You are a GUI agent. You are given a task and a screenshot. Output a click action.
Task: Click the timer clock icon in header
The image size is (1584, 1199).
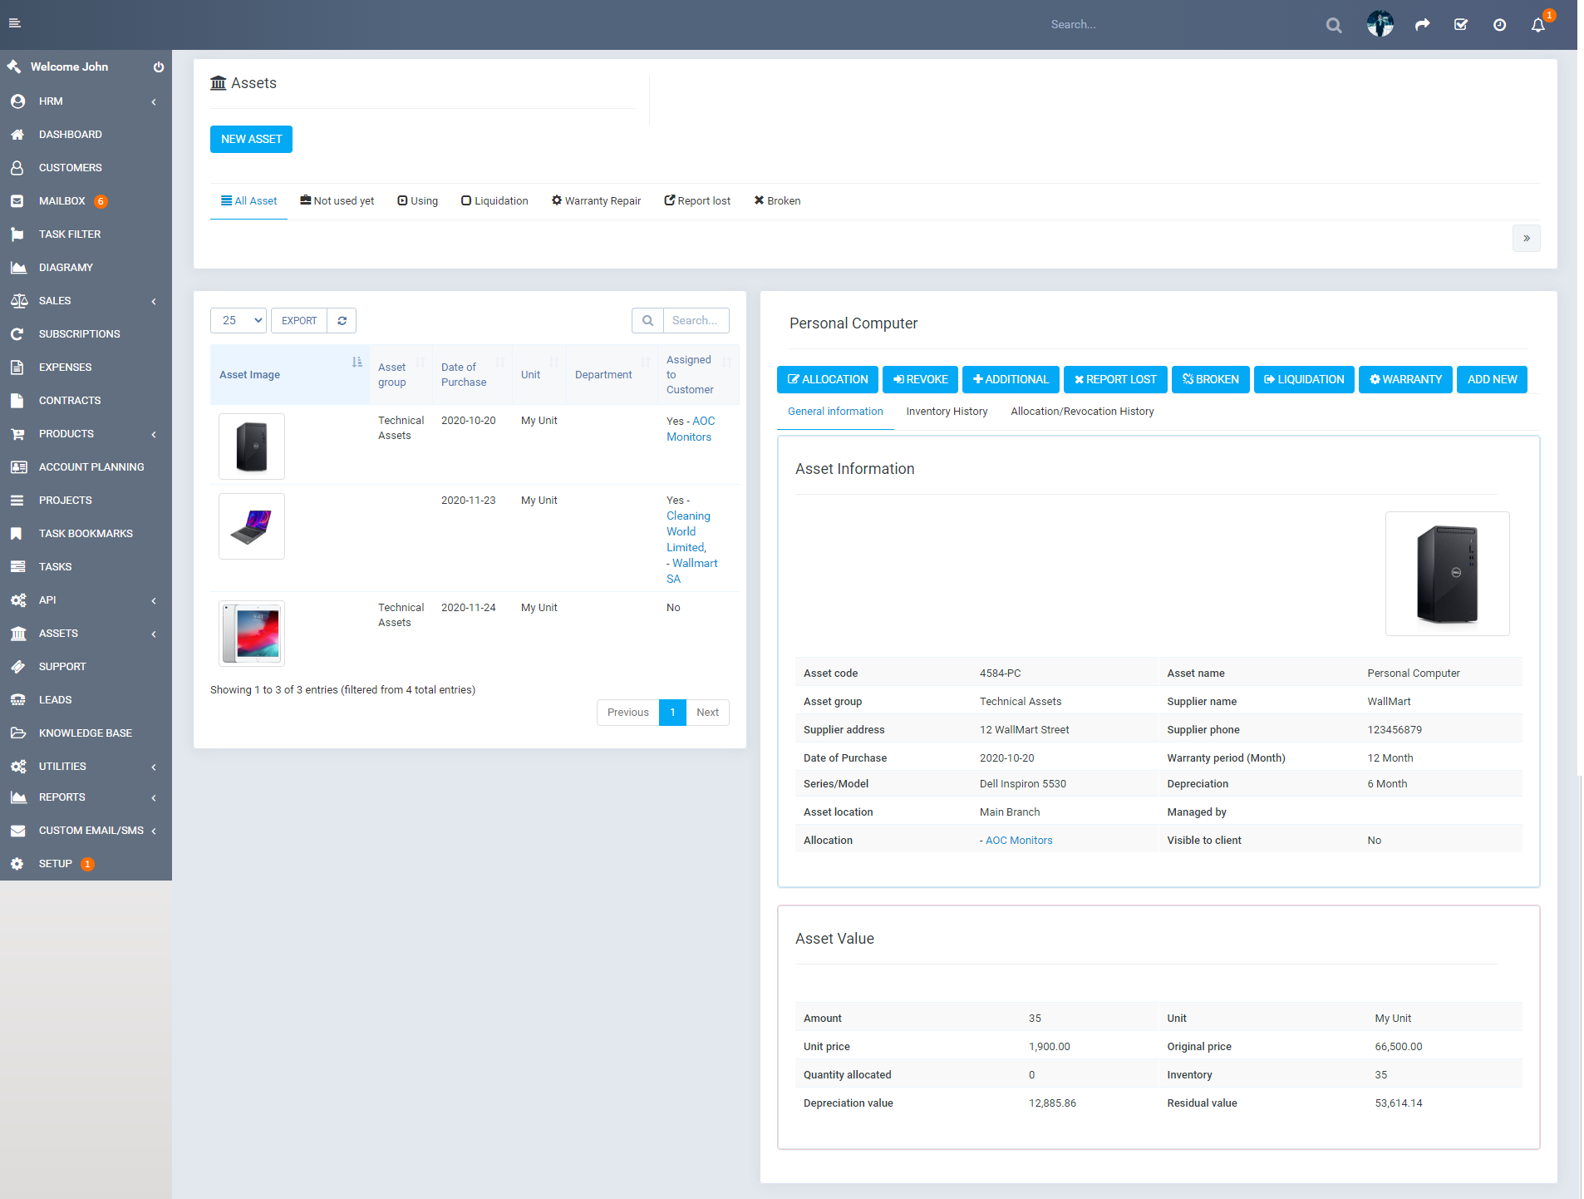pyautogui.click(x=1499, y=25)
